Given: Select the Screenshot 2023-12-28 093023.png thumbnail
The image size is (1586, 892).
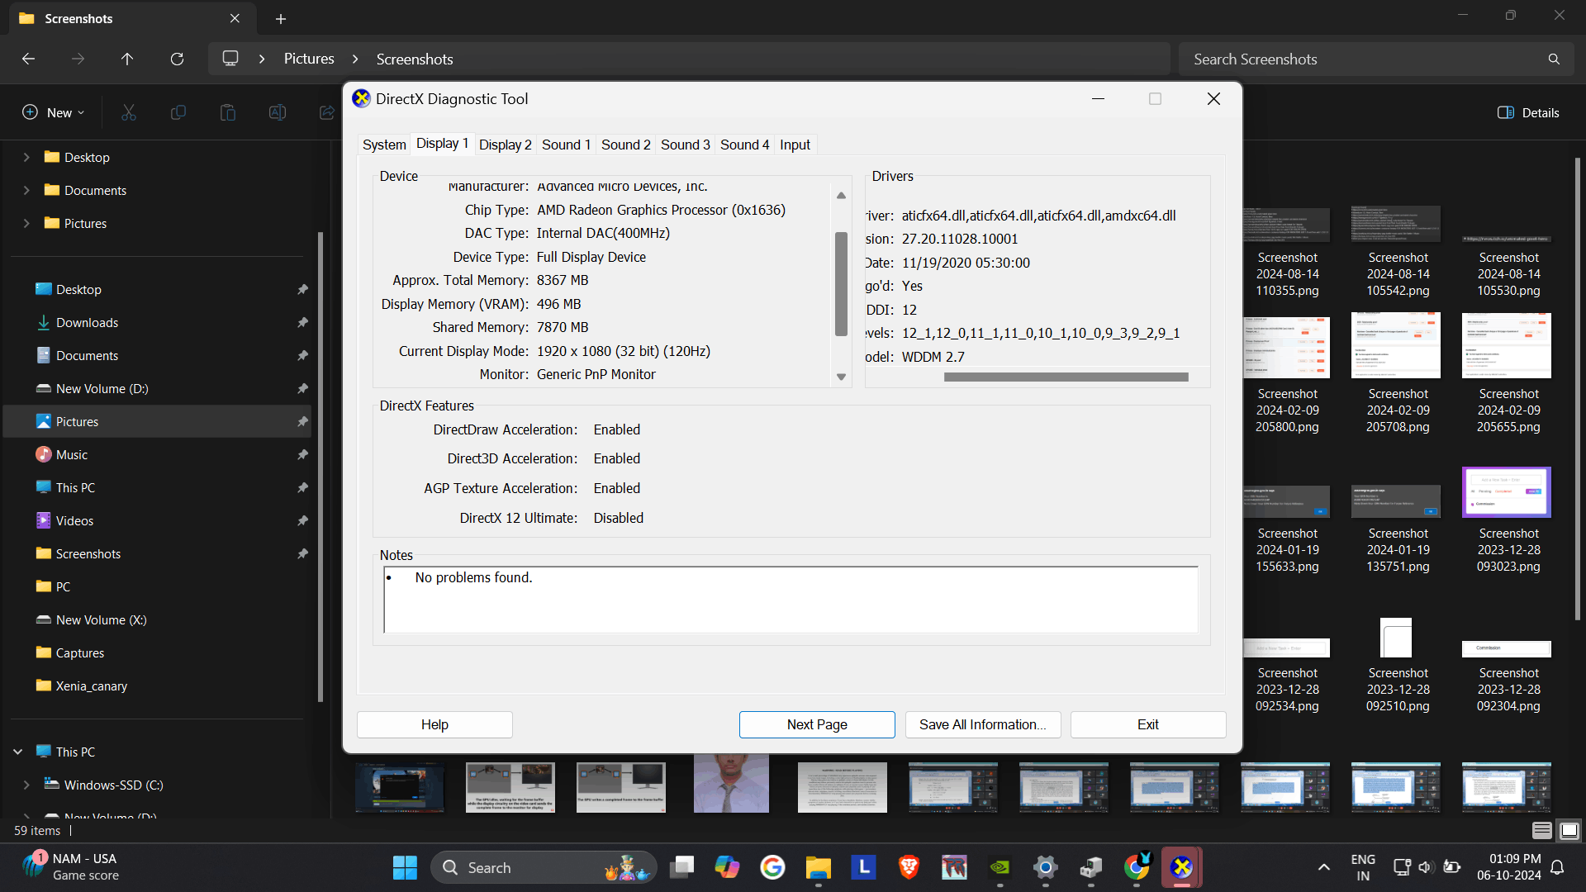Looking at the screenshot, I should tap(1506, 491).
